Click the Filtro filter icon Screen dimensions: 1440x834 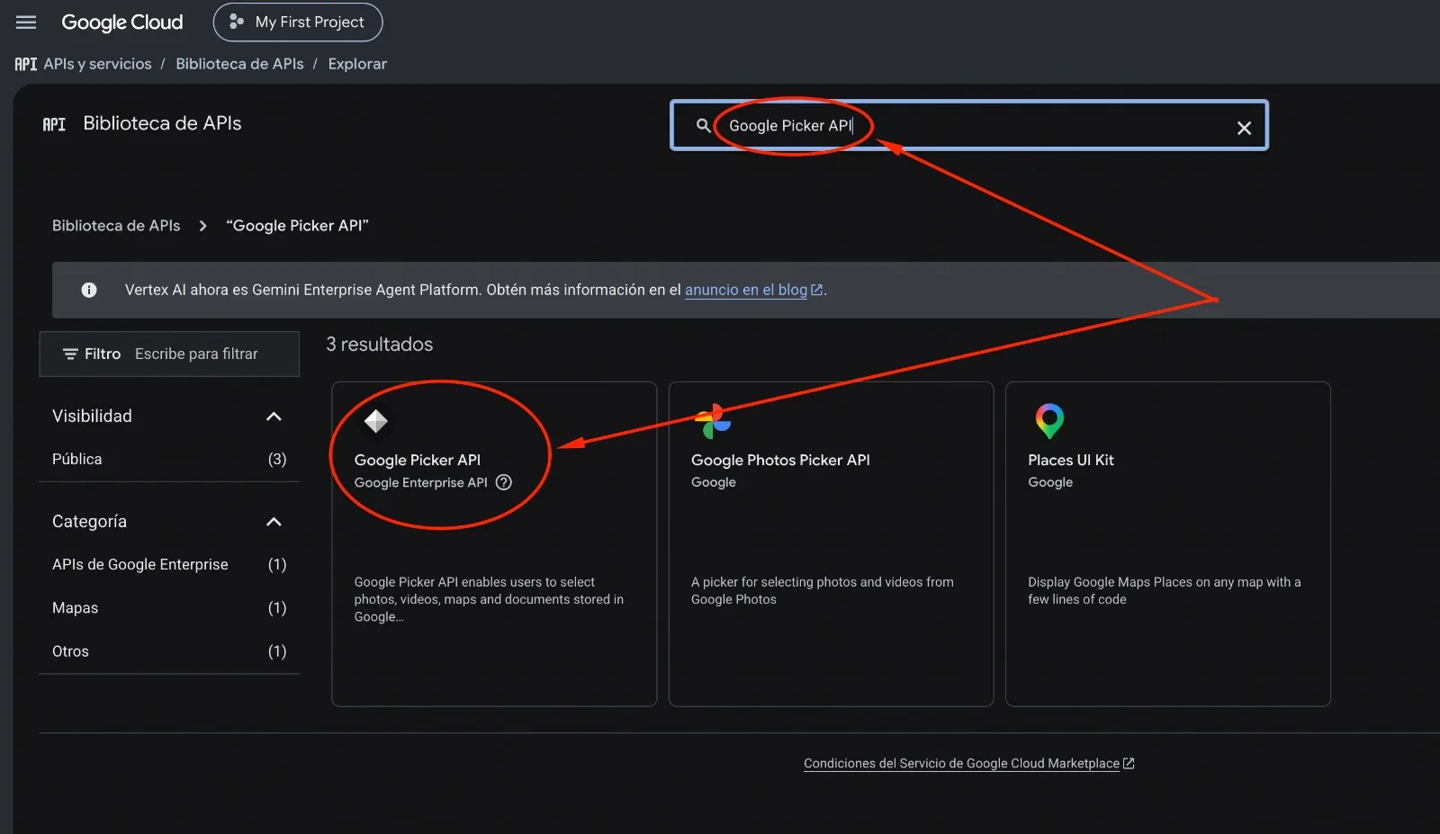pos(70,354)
